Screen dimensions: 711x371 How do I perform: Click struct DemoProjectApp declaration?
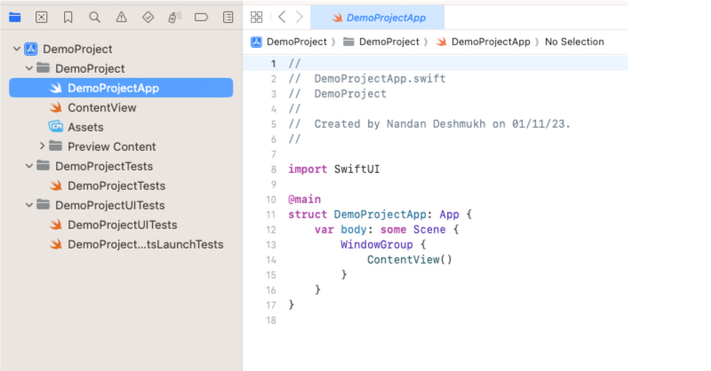pos(380,214)
